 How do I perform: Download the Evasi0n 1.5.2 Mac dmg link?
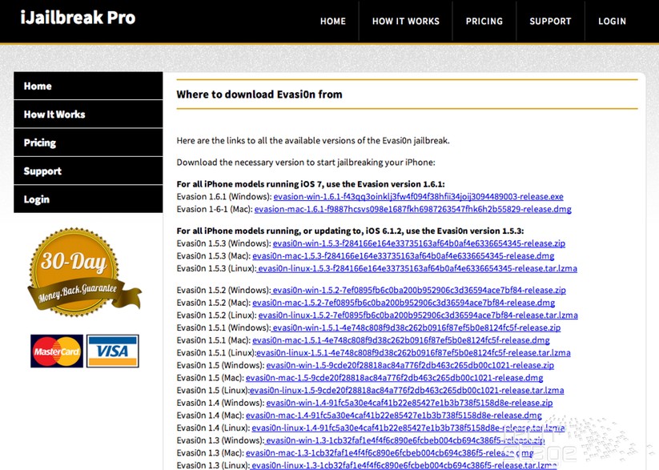click(404, 303)
